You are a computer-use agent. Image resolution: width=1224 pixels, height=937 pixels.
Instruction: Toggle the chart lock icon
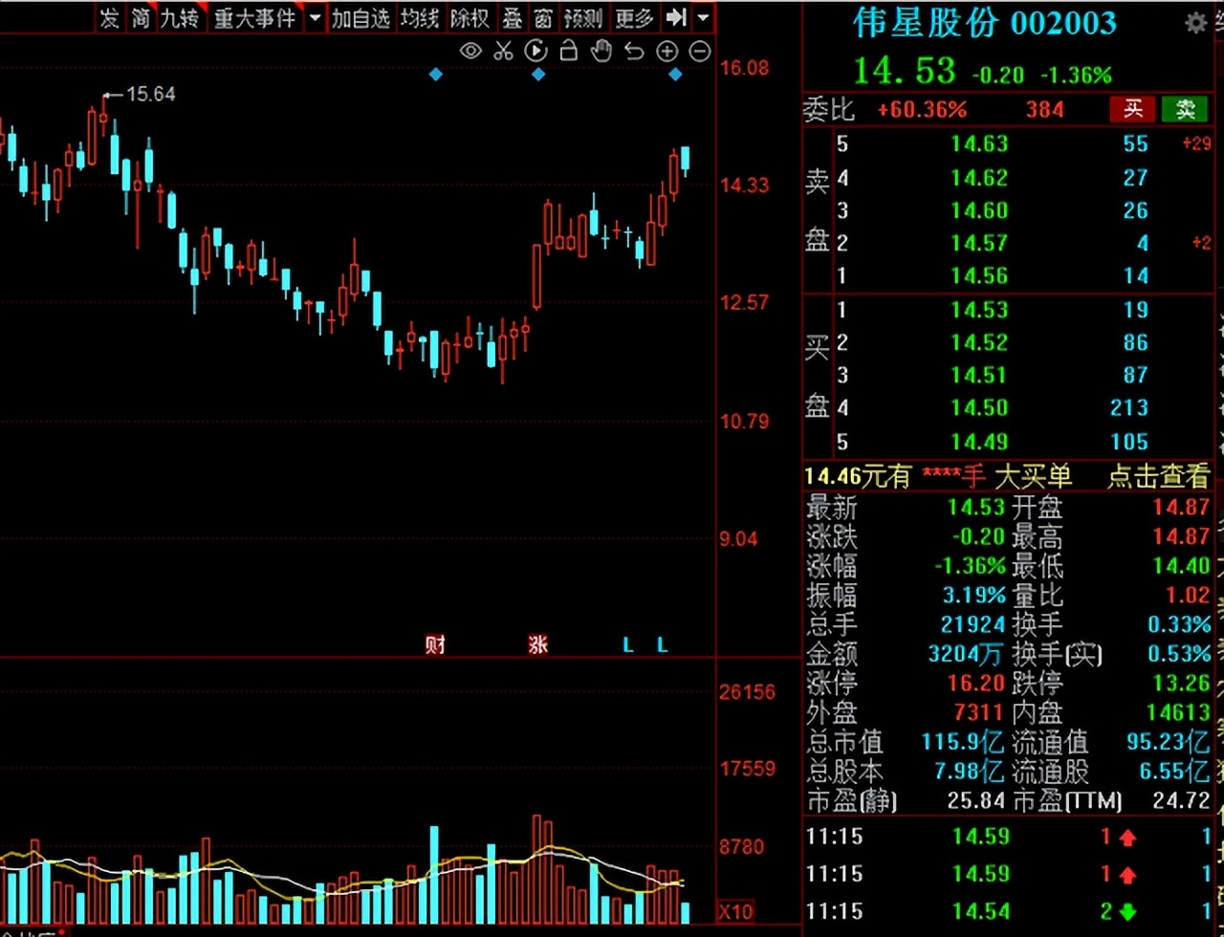click(569, 52)
